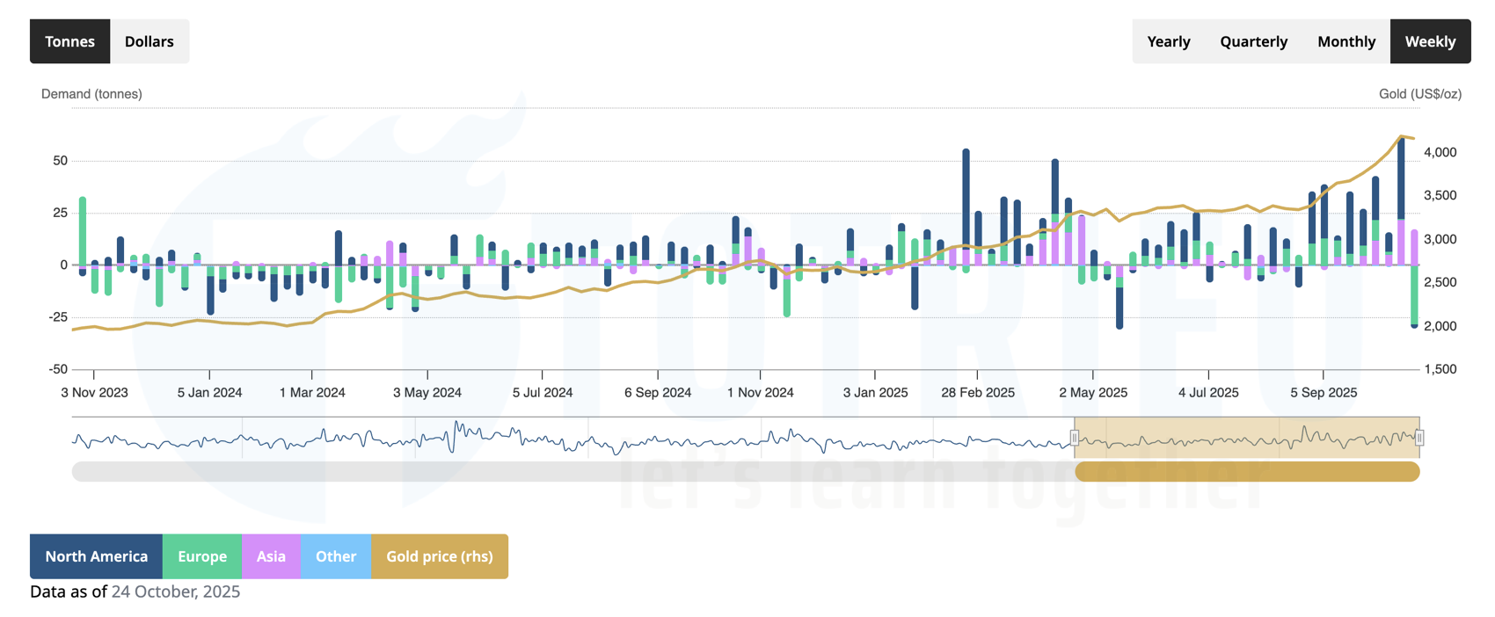Image resolution: width=1495 pixels, height=617 pixels.
Task: Click the highlighted navigator range area
Action: click(1247, 435)
